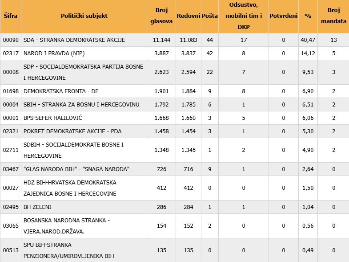Select the Redovni column header
Viewport: 349px width, 262px height.
click(189, 16)
